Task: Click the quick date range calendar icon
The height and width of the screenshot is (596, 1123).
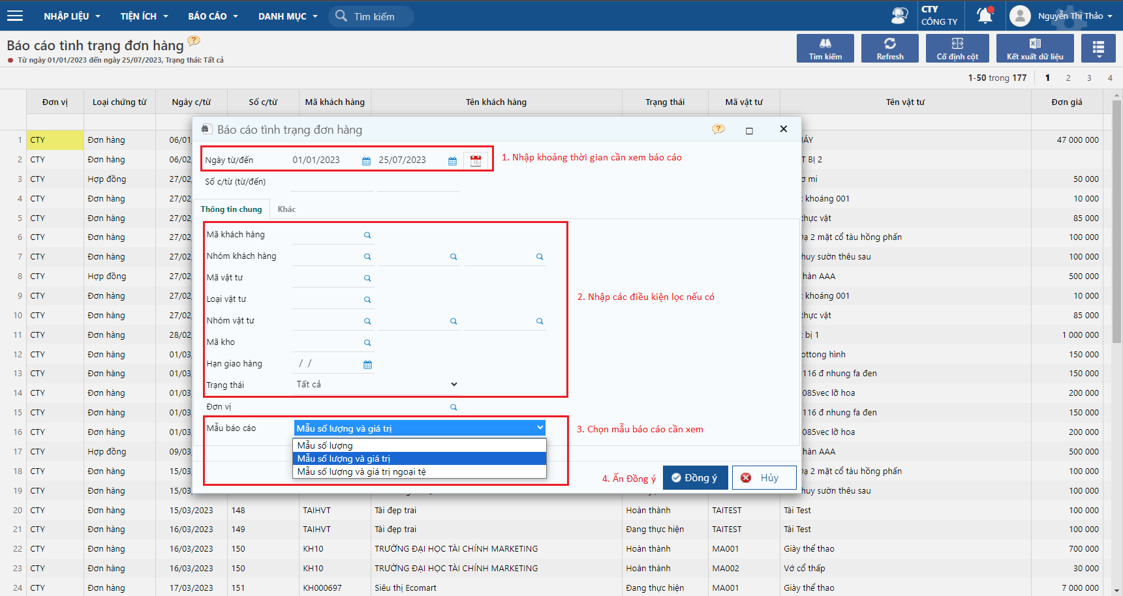Action: [476, 160]
